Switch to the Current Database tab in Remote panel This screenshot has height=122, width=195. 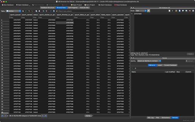point(170,65)
